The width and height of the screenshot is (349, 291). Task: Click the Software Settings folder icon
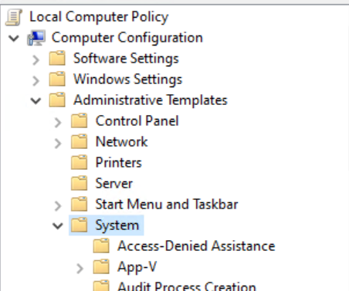tap(57, 58)
